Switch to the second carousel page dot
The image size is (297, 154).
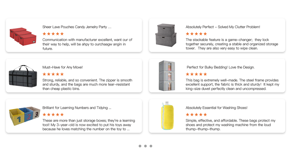[145, 146]
